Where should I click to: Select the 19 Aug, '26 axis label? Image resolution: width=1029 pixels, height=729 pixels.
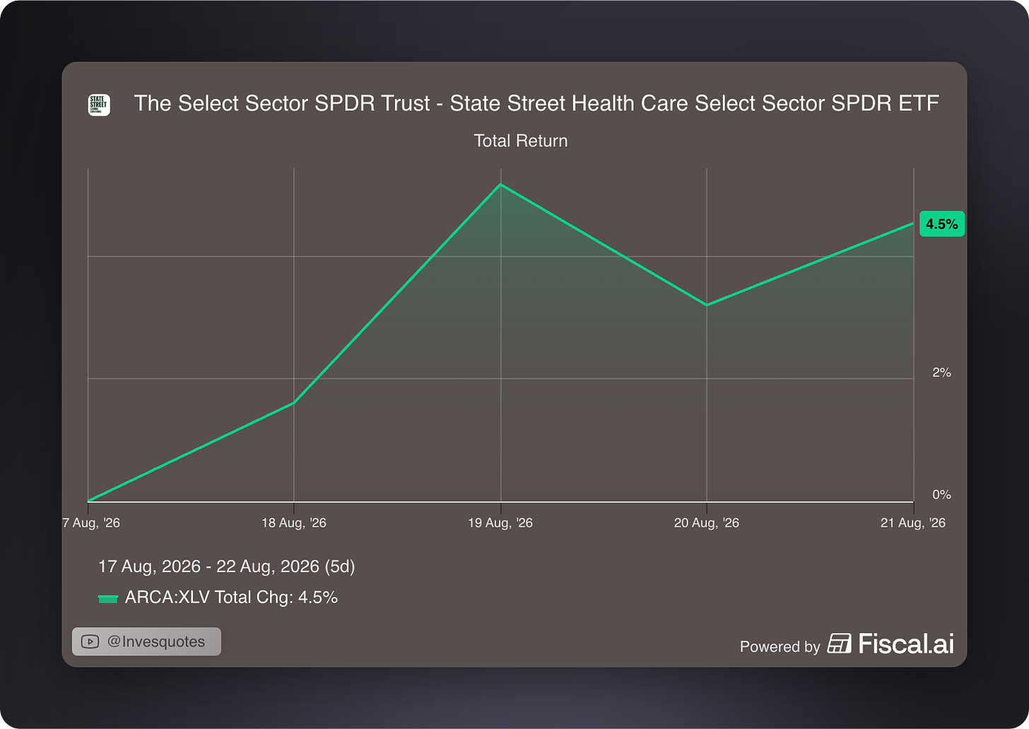500,523
